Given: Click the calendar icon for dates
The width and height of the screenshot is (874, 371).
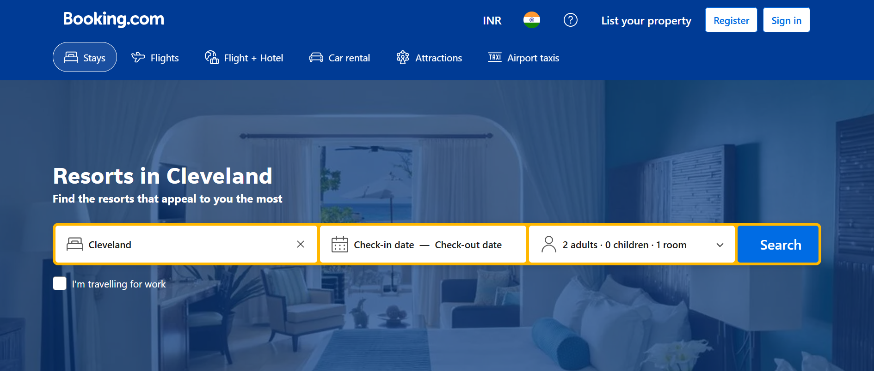Looking at the screenshot, I should 339,244.
